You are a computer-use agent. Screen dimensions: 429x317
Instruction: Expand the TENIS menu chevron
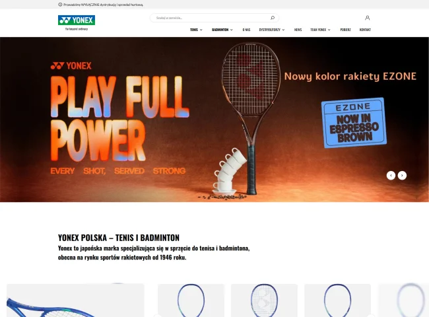[201, 30]
